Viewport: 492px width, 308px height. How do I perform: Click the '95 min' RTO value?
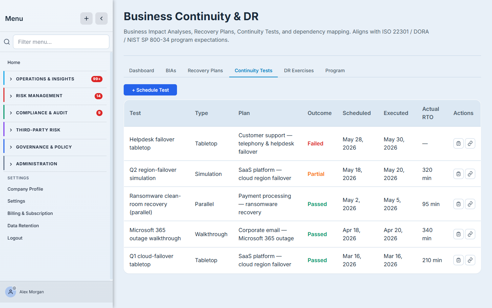(431, 204)
